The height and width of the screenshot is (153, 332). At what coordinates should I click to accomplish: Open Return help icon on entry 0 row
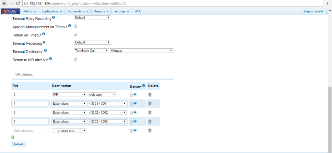[x=135, y=94]
